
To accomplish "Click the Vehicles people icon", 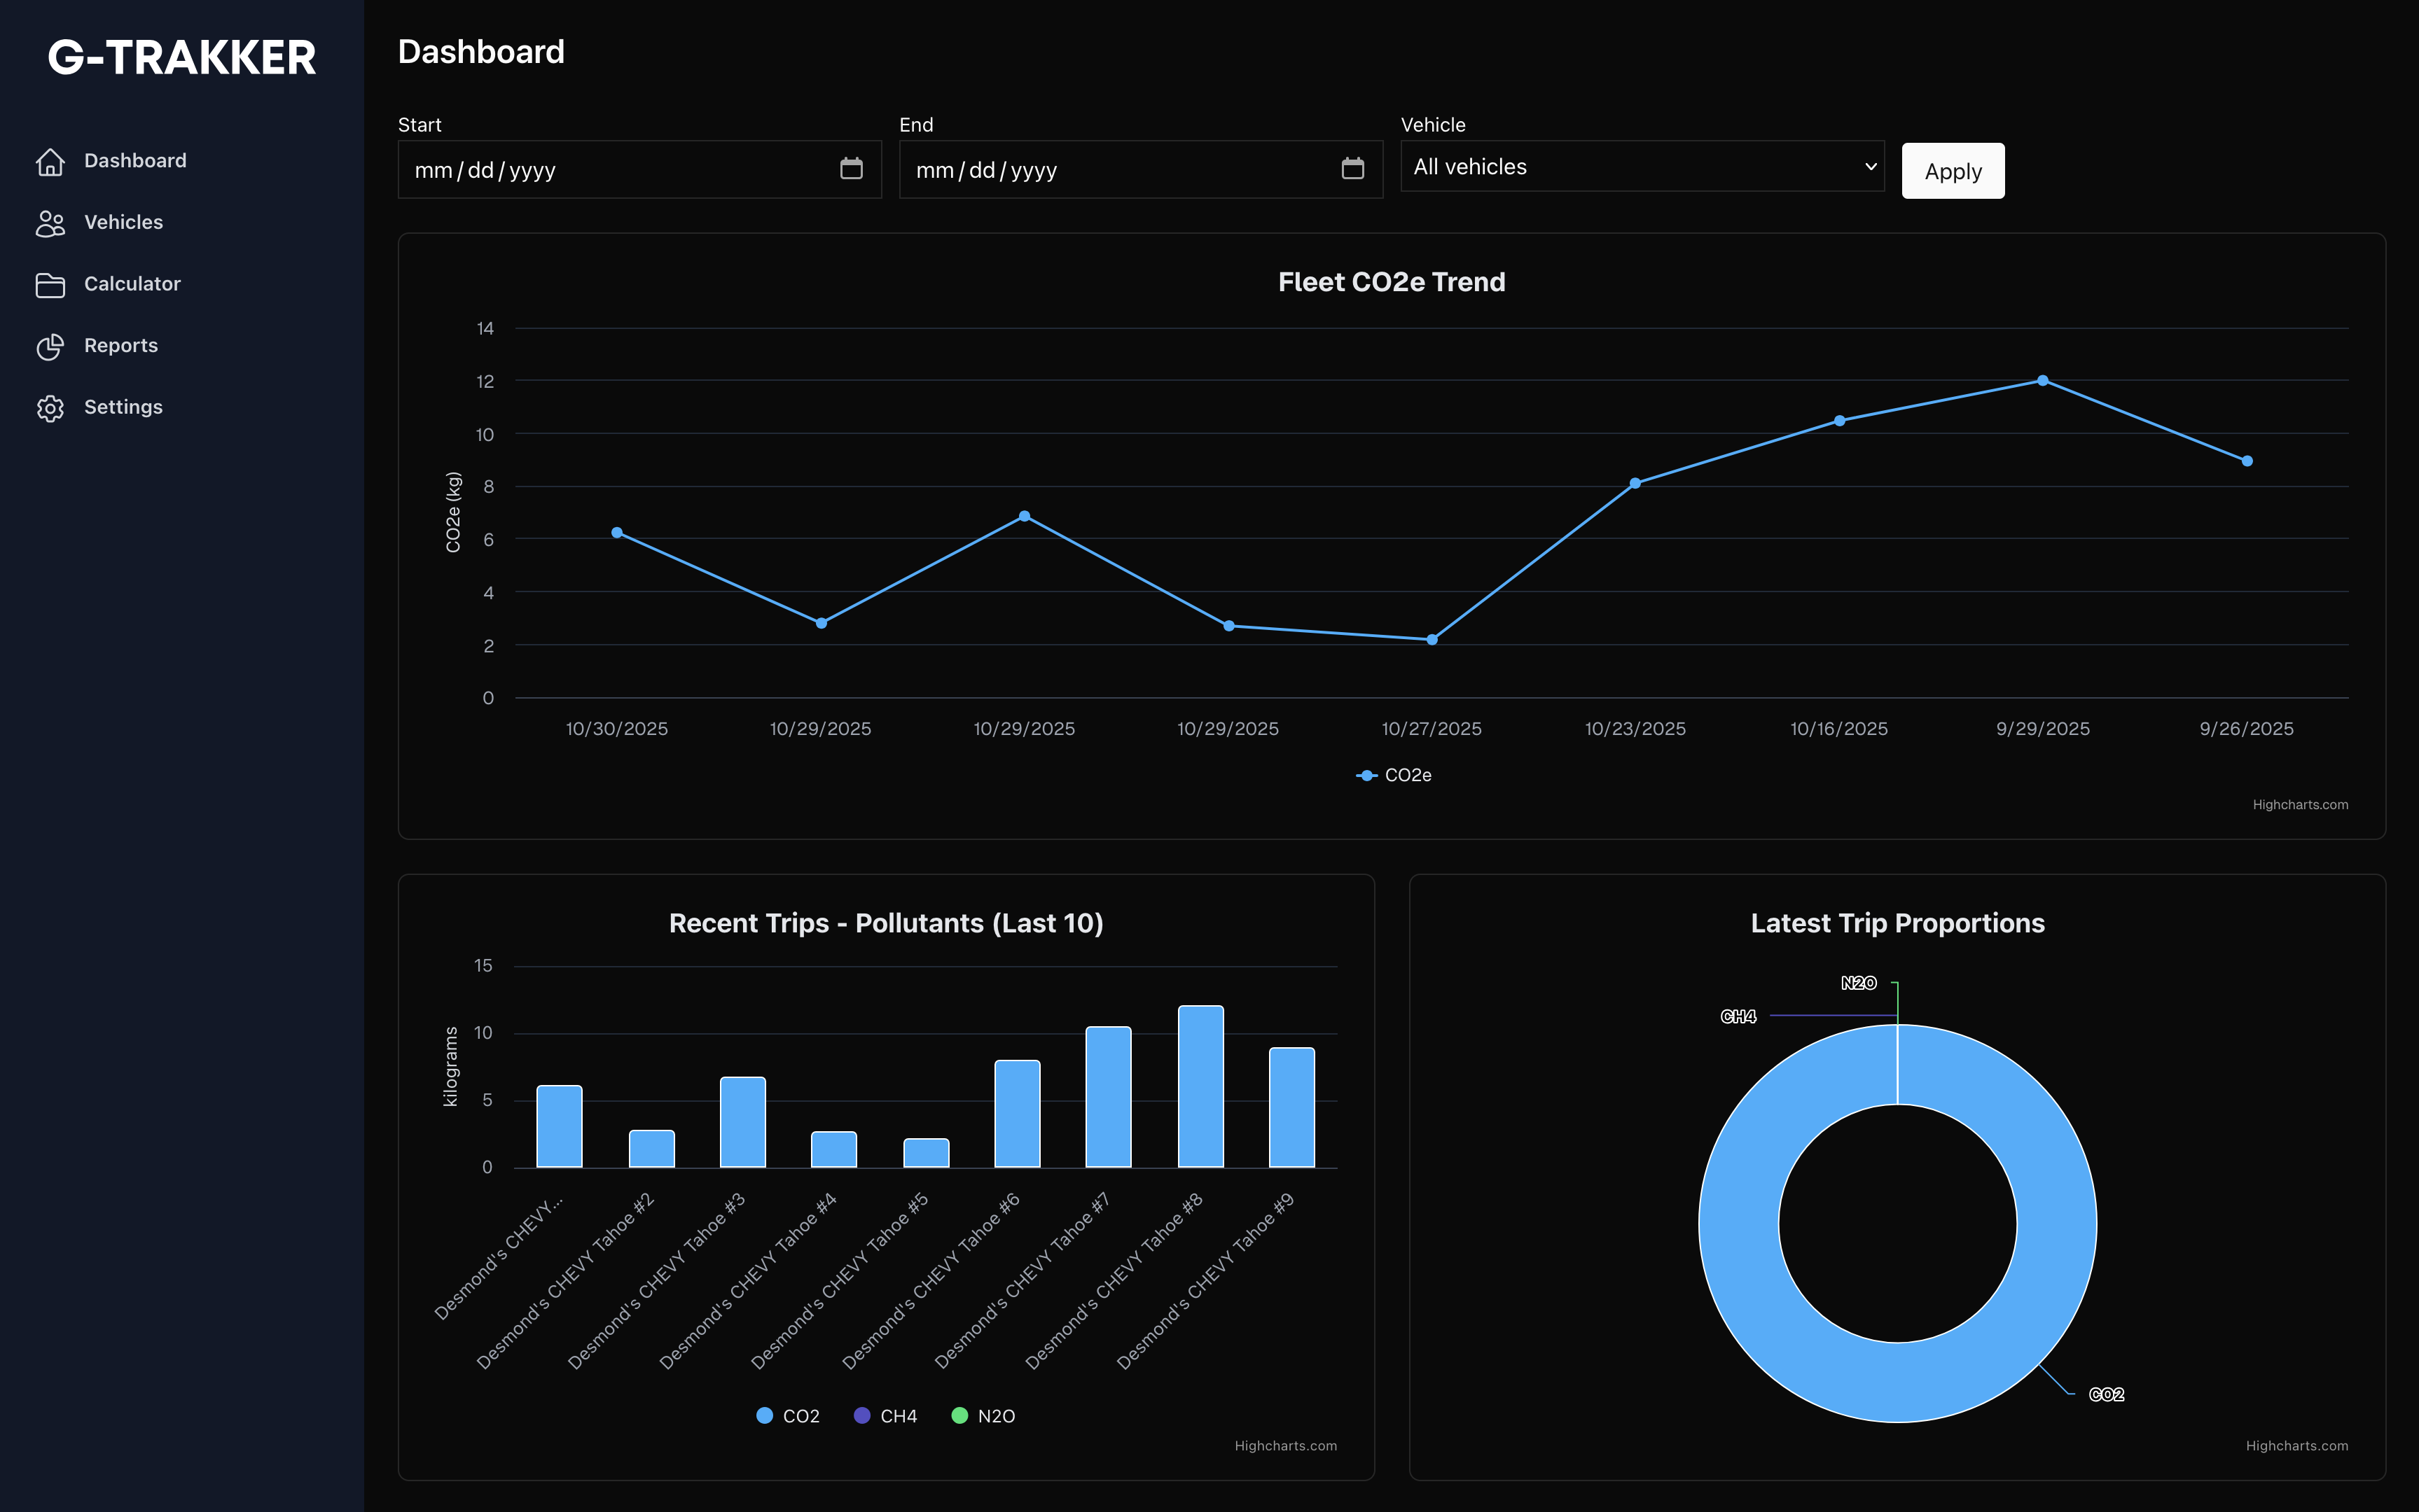I will 50,223.
